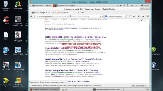Click workspace switcher 1 / 4
163x91 pixels.
point(147,89)
